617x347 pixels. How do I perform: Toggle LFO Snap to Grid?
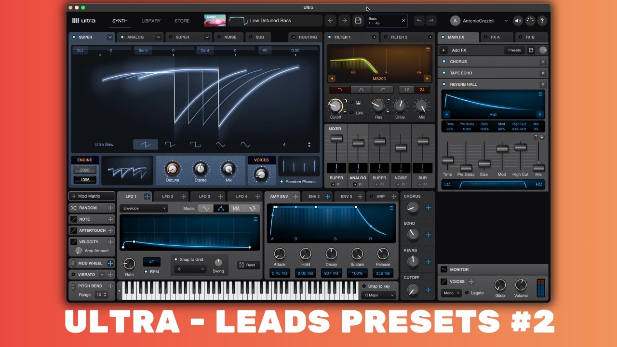pos(176,259)
